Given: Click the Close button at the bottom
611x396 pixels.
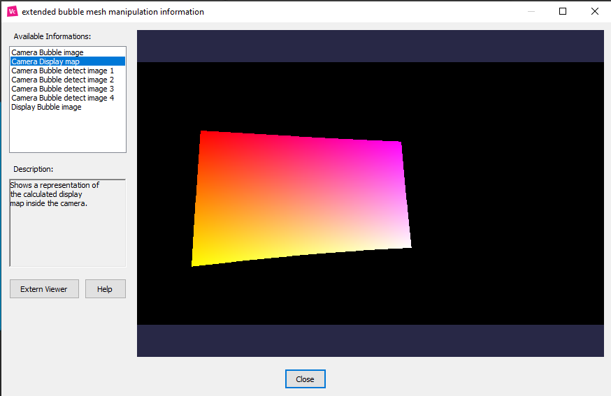Looking at the screenshot, I should tap(305, 379).
